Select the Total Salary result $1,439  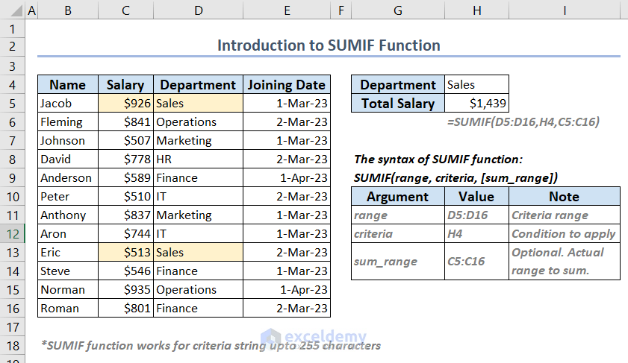point(476,104)
